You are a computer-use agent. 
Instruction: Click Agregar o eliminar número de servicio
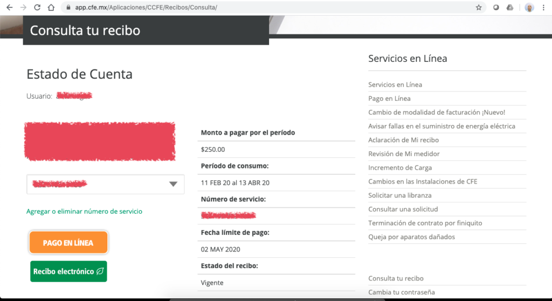[x=84, y=211]
